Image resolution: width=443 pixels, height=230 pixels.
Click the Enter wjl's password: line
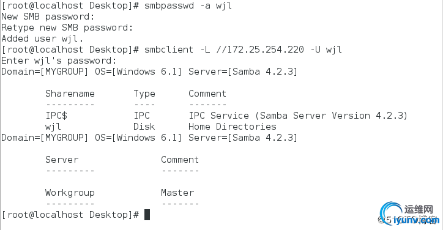point(59,61)
